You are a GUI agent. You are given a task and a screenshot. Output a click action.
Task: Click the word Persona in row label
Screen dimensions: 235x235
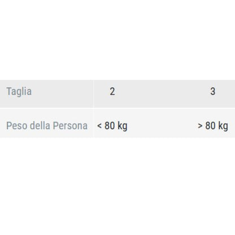(x=70, y=126)
